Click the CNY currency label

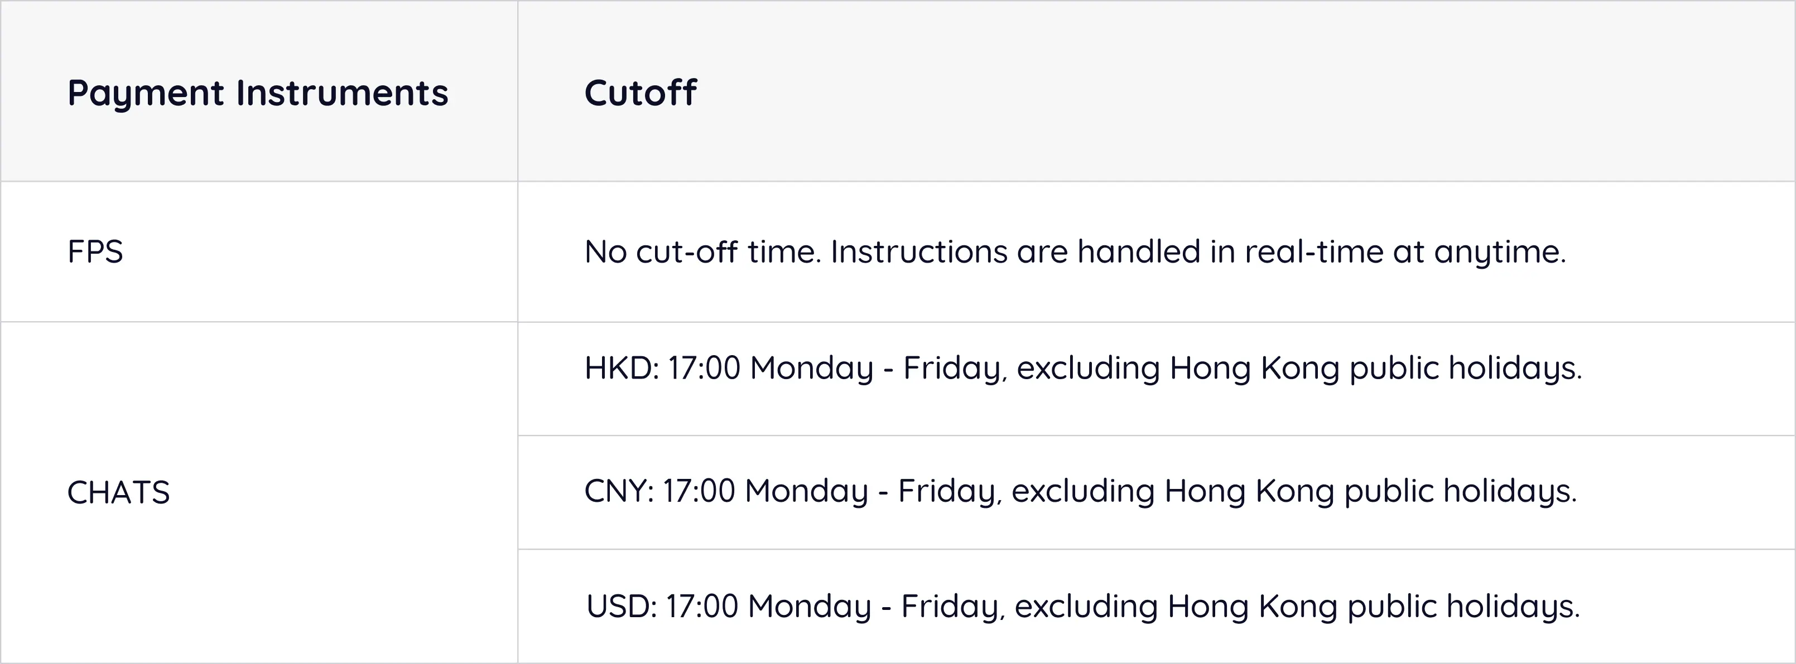tap(617, 491)
